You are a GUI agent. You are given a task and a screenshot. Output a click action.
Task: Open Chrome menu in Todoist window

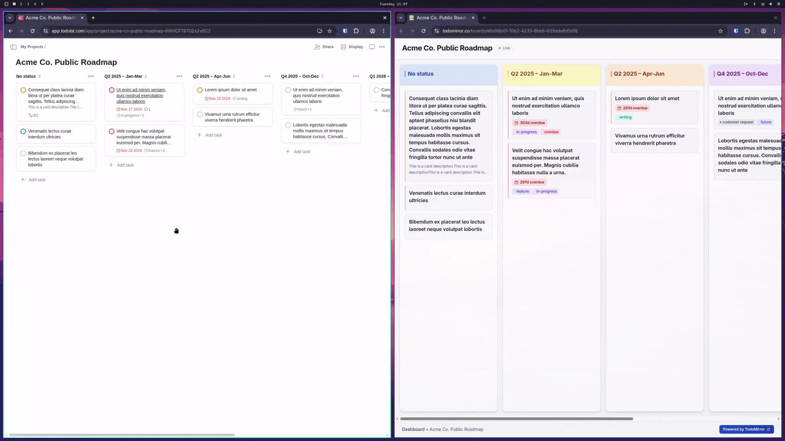(x=383, y=31)
